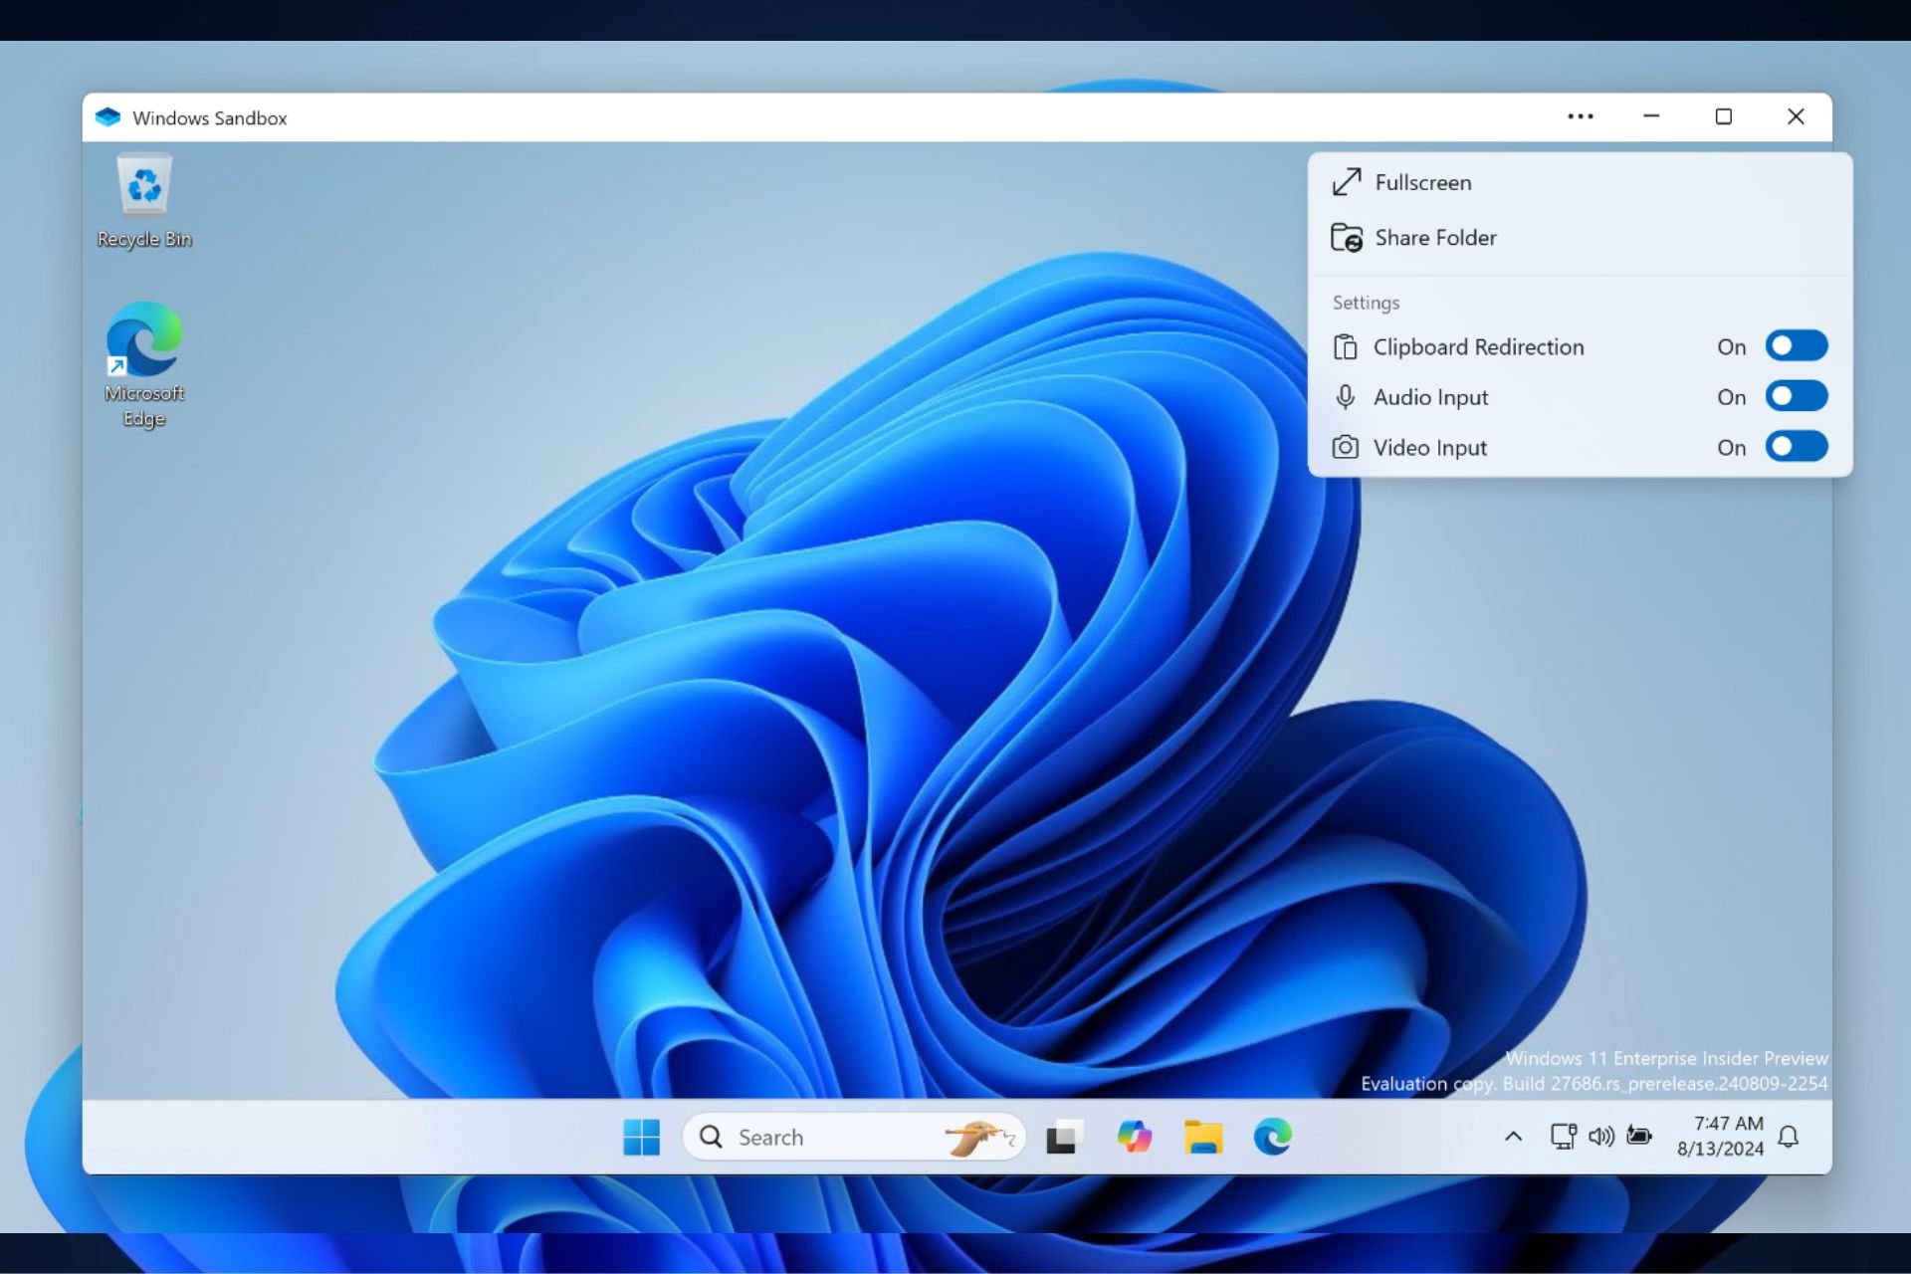The width and height of the screenshot is (1911, 1274).
Task: Click the taskbar Search box
Action: pyautogui.click(x=854, y=1137)
